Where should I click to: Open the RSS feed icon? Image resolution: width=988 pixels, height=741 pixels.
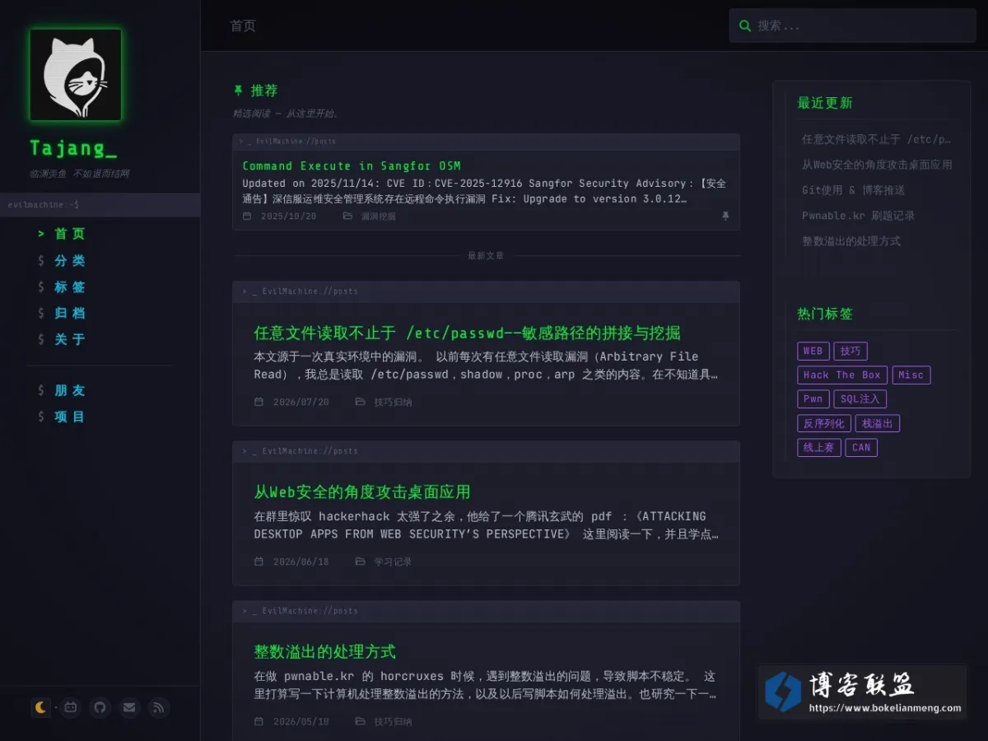(x=159, y=707)
